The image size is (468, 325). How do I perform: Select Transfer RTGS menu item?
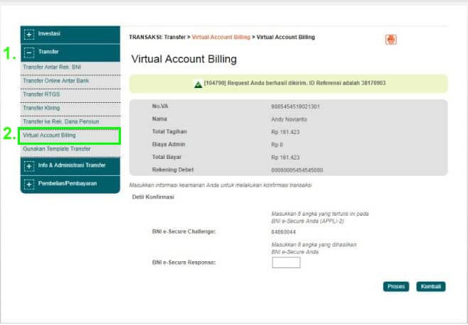[70, 95]
